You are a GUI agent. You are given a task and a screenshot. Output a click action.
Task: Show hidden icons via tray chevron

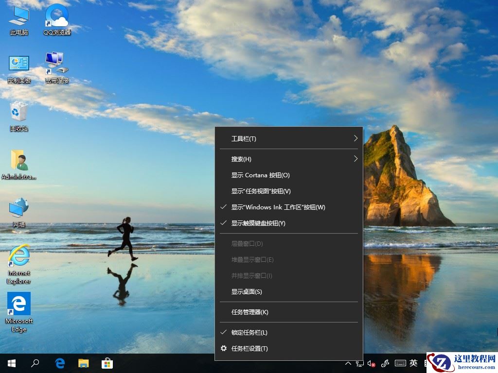(x=348, y=363)
